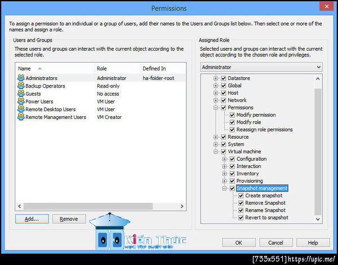Click users list horizontal scrollbar thumb
Screen dimensions: 338x265
tap(88, 206)
